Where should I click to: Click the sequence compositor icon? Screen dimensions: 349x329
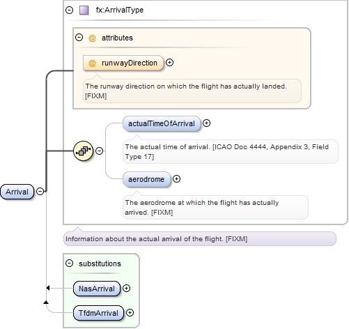coord(83,151)
